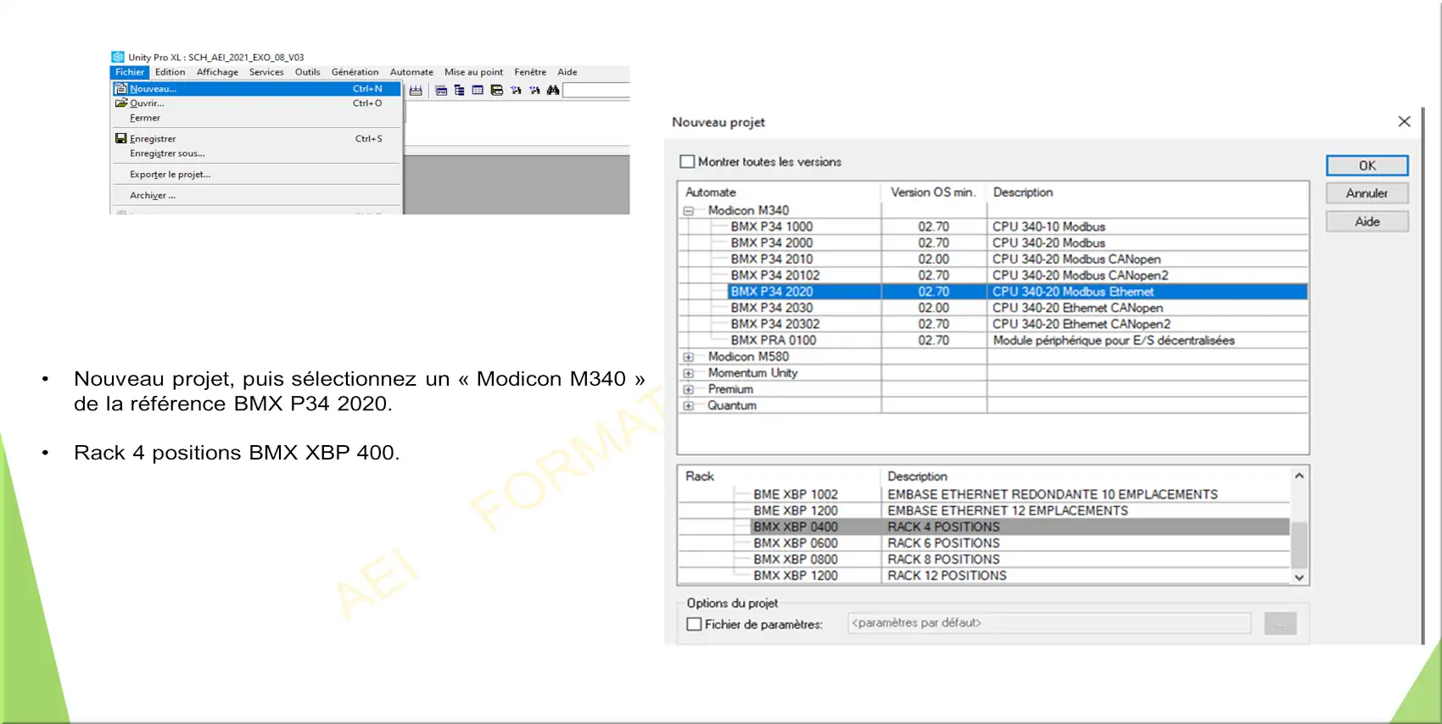Click the binoculars search toolbar icon

coord(553,90)
